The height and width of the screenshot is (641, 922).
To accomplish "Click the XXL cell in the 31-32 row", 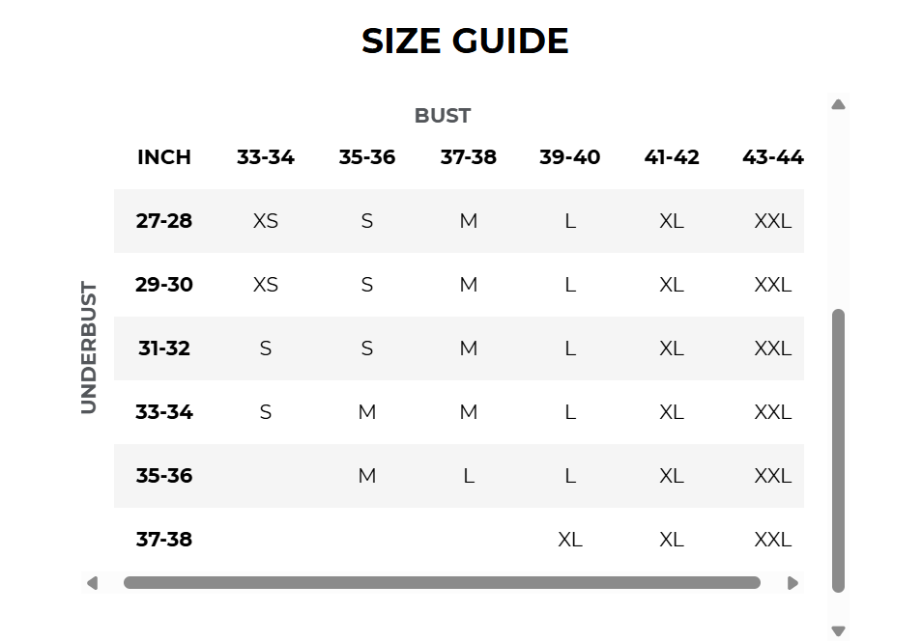I will point(772,348).
